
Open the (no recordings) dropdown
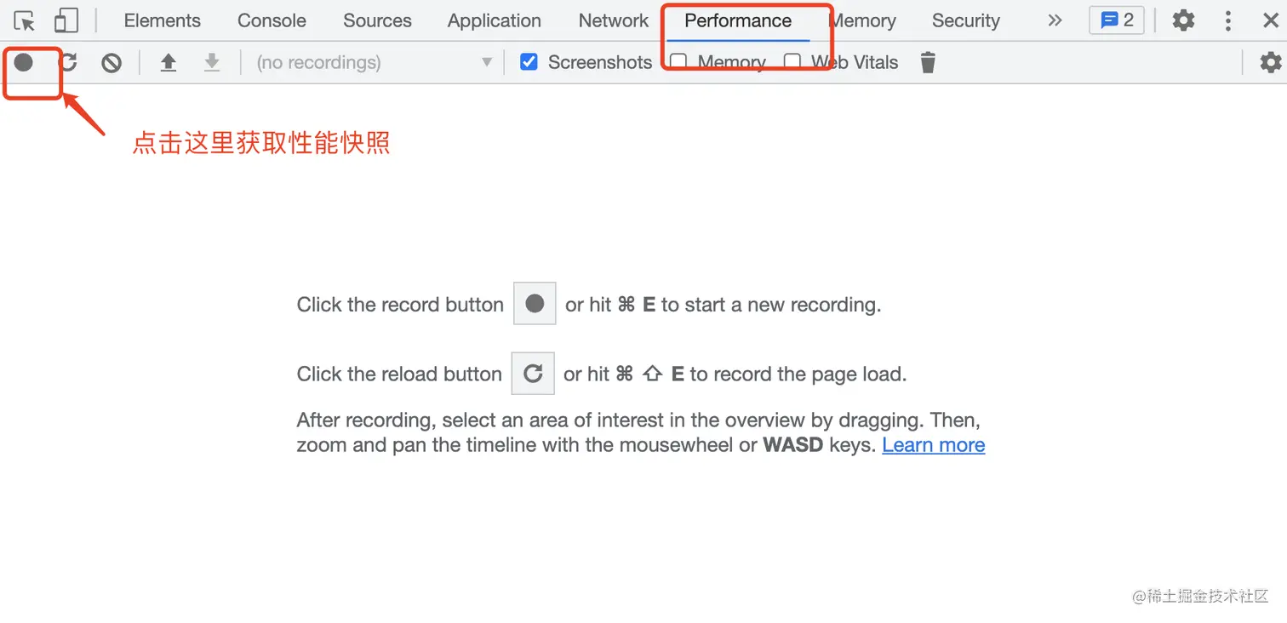click(374, 62)
